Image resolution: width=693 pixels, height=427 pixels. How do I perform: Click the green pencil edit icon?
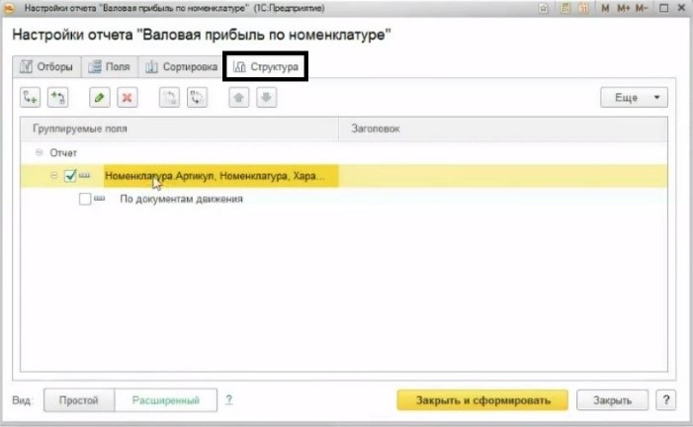pyautogui.click(x=99, y=98)
